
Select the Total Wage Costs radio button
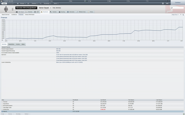point(2,108)
